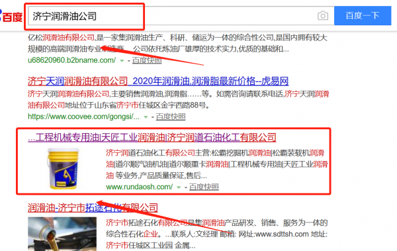Open 百度快照 for the b2bname result
397x251 pixels.
[147, 60]
